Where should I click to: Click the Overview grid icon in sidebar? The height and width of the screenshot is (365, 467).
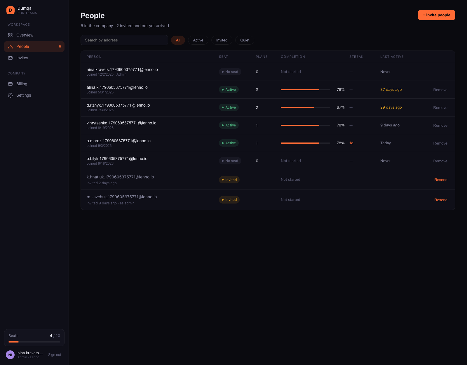click(x=11, y=35)
